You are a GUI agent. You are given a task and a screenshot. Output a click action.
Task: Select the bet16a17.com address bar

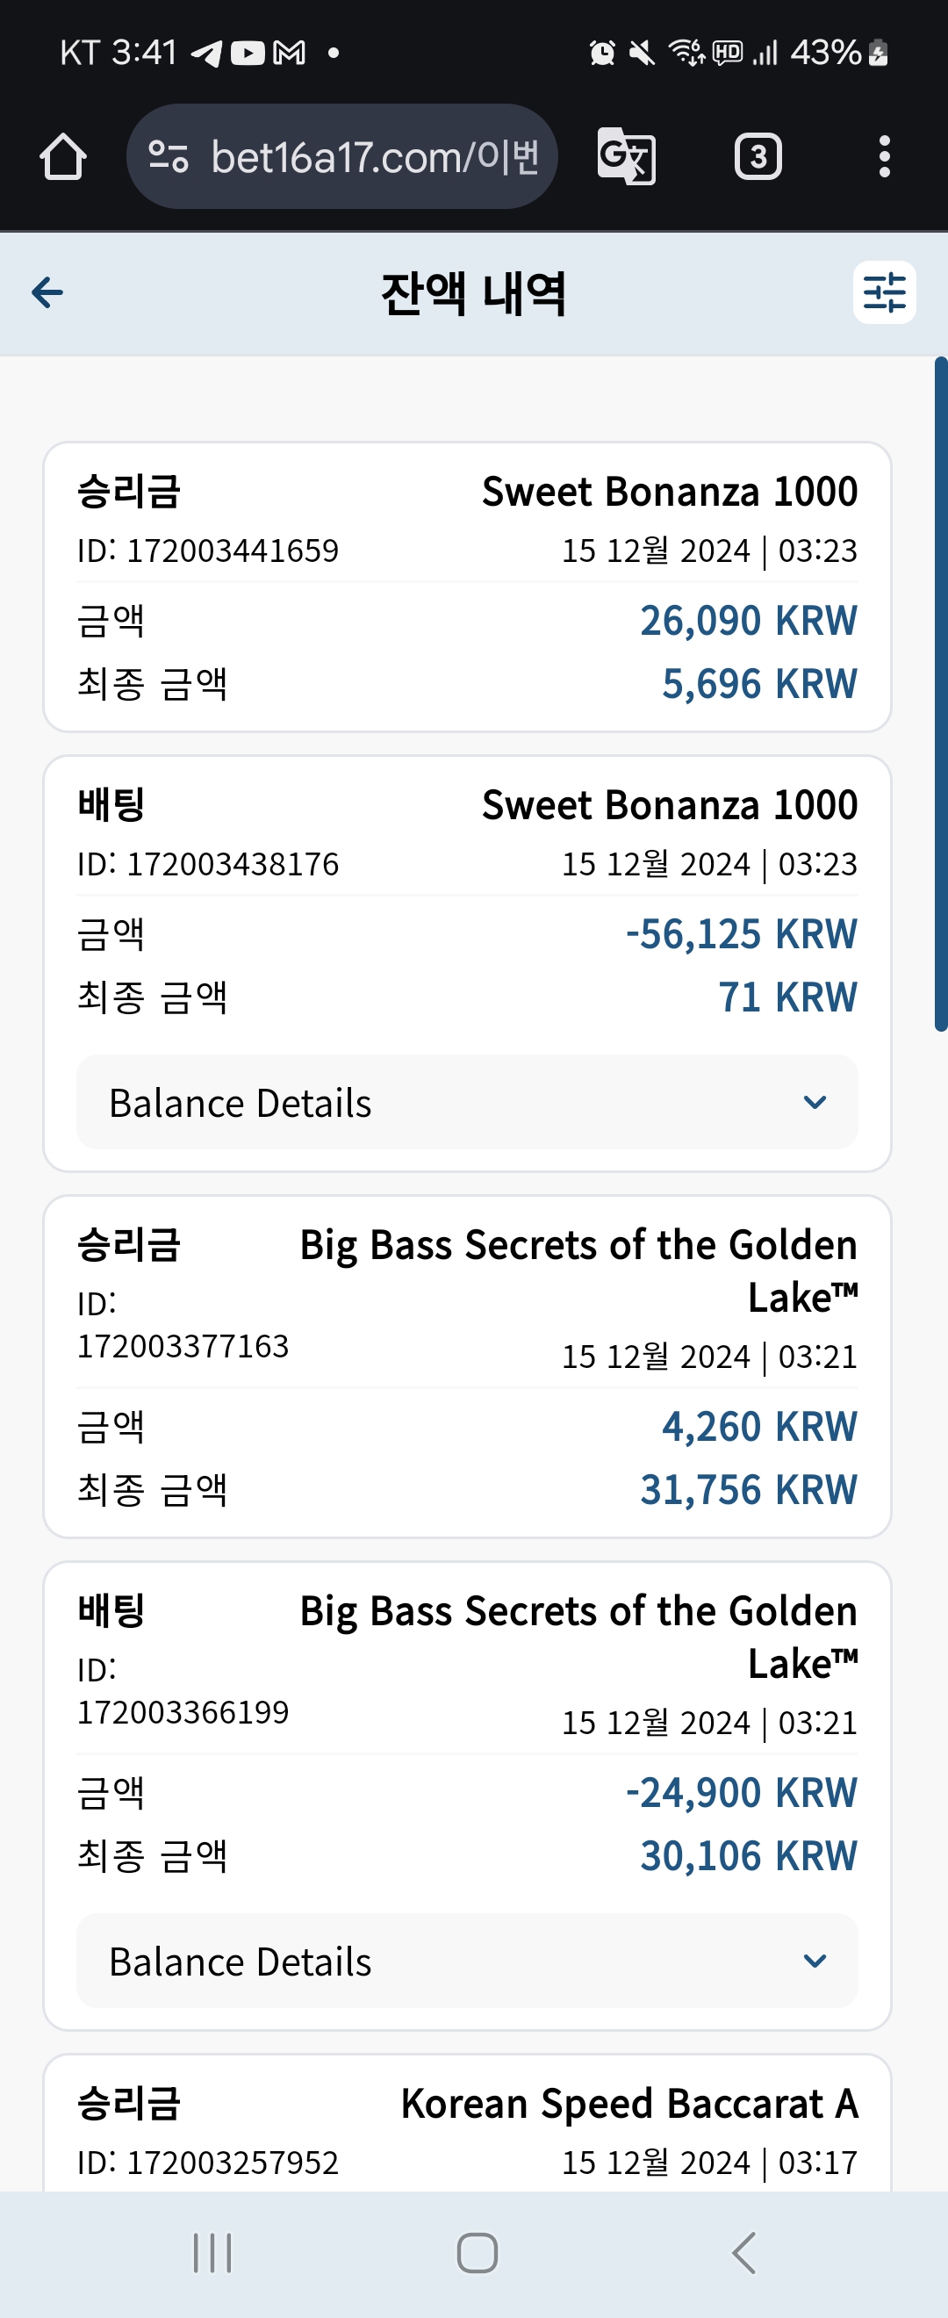(341, 156)
